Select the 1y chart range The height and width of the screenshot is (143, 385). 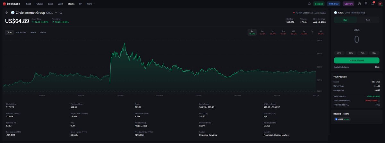pos(304,32)
